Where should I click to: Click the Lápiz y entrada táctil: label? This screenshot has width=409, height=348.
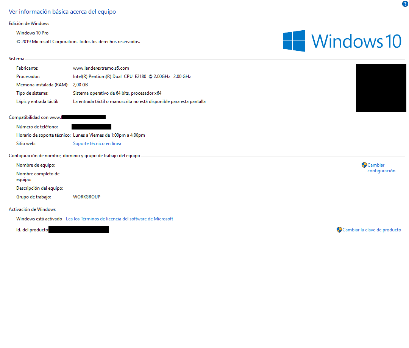tap(37, 101)
